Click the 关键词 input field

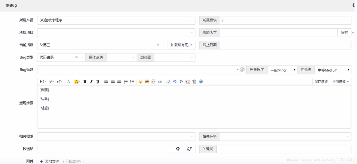coord(284,149)
